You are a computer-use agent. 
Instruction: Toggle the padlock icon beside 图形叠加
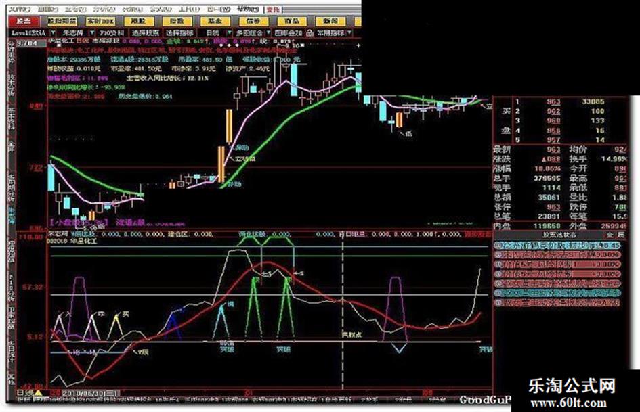coord(309,32)
